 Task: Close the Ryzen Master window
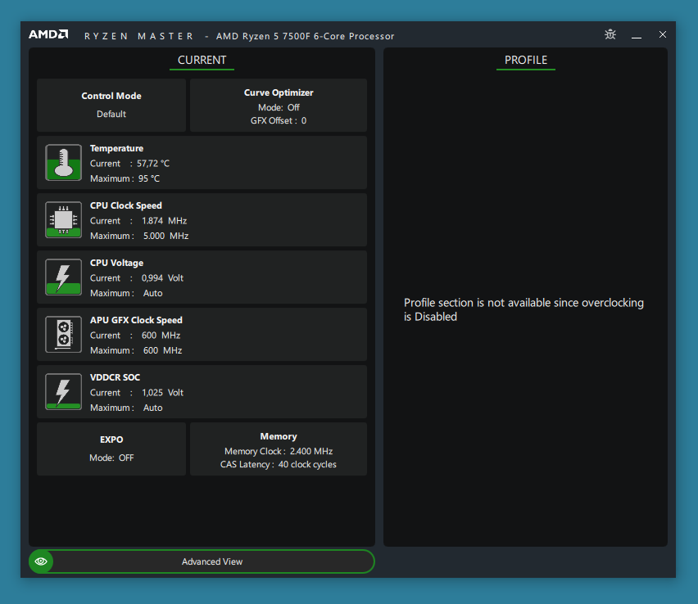tap(663, 34)
